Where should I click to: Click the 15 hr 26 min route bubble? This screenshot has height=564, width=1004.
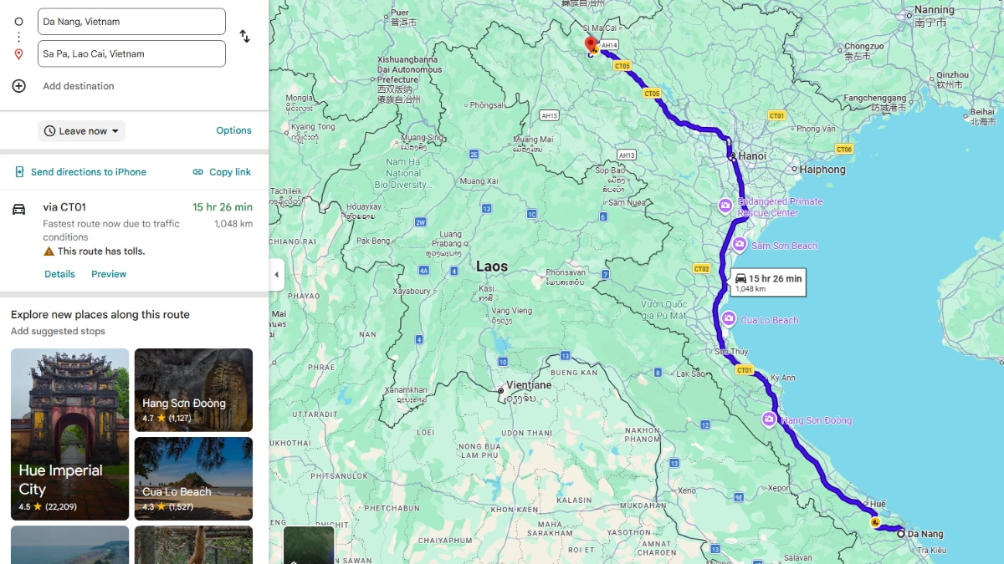point(768,281)
